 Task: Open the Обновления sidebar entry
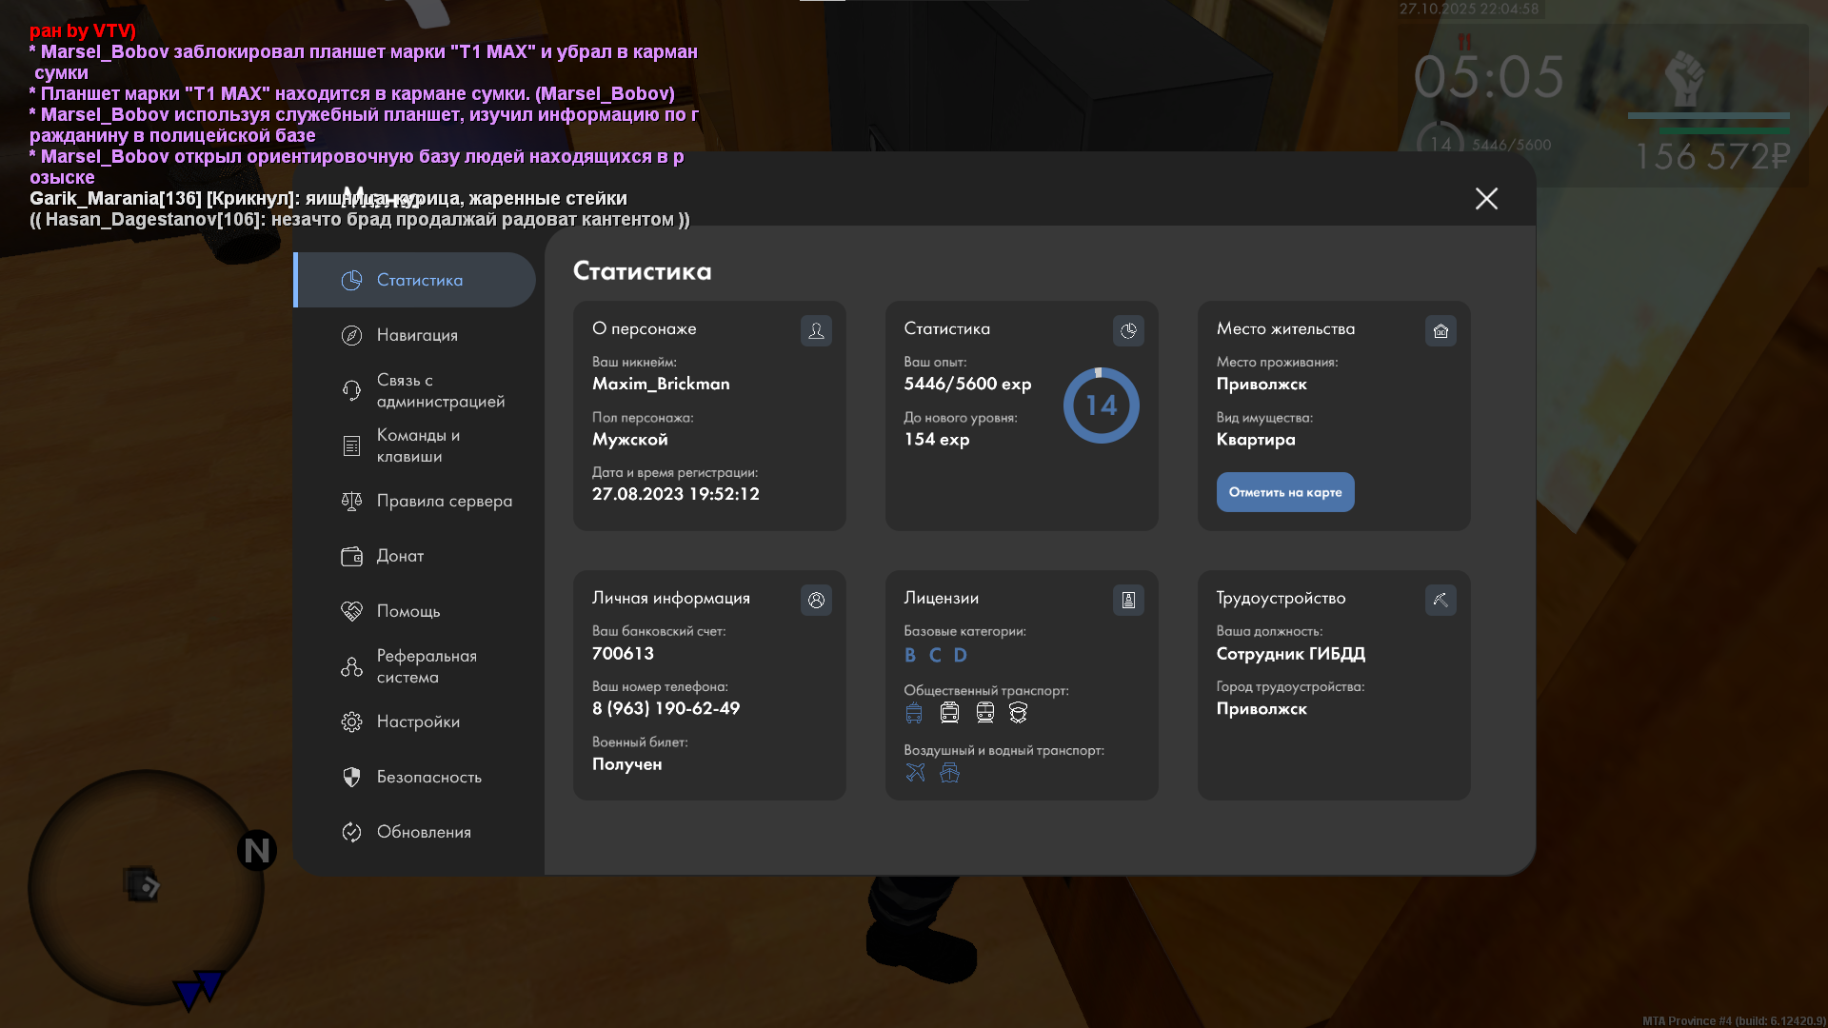424,832
